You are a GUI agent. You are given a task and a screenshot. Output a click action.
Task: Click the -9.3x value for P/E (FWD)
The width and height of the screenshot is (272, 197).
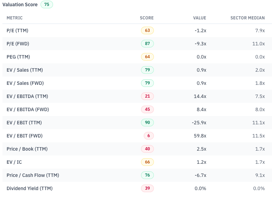(200, 44)
